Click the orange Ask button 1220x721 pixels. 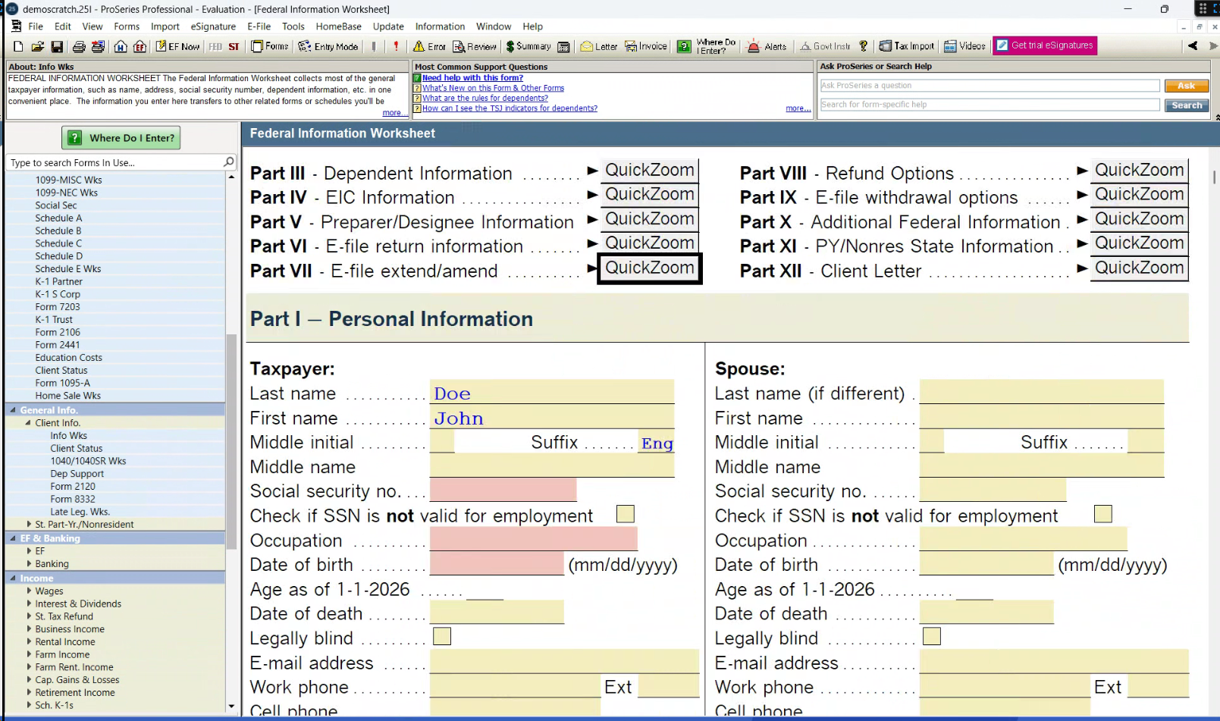(x=1187, y=86)
